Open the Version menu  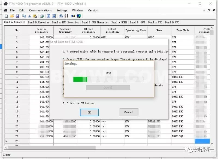tap(93, 10)
